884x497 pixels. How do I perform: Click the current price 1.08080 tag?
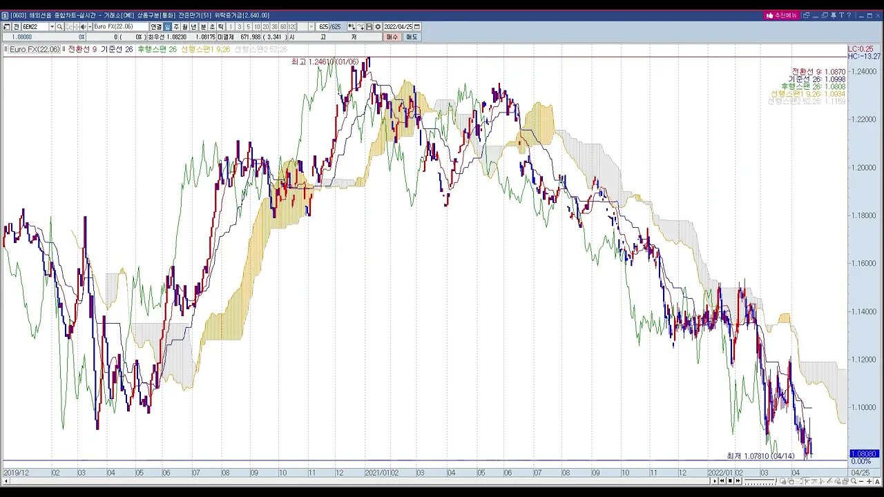[x=863, y=454]
